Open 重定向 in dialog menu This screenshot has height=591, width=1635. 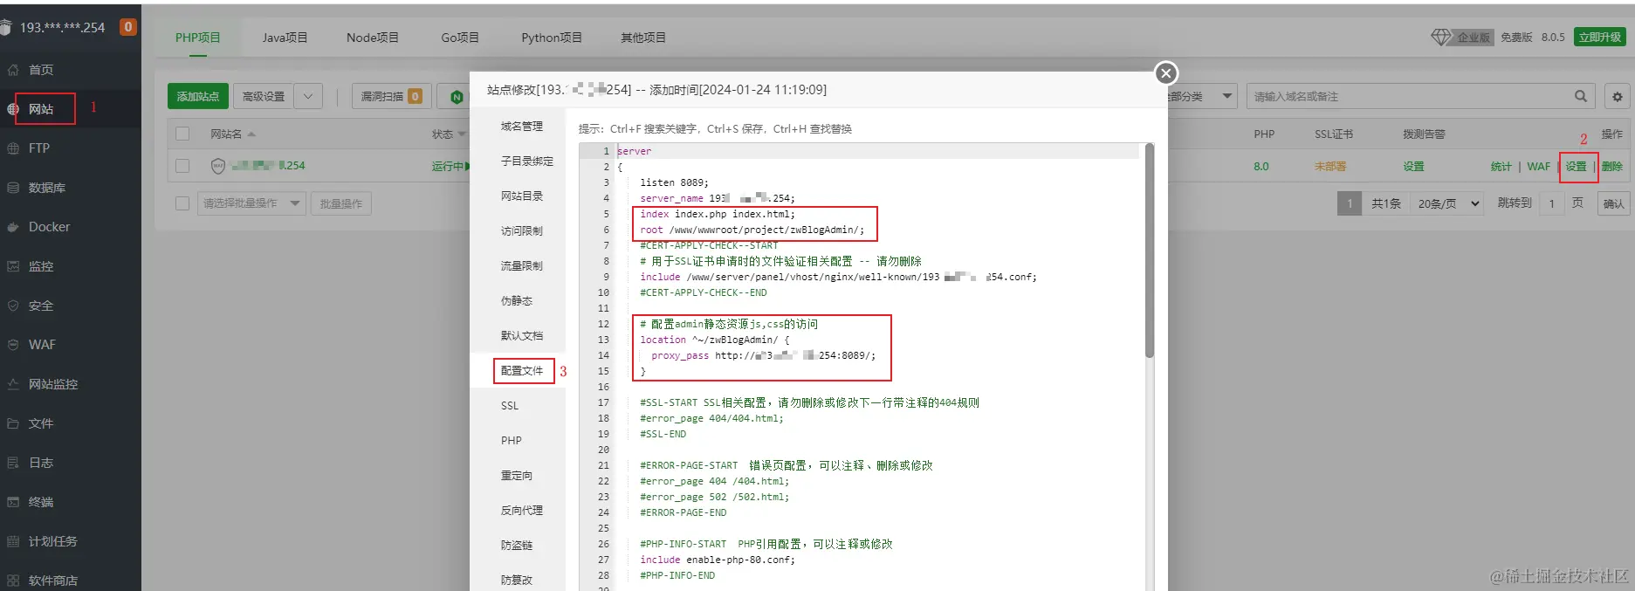[x=516, y=476]
